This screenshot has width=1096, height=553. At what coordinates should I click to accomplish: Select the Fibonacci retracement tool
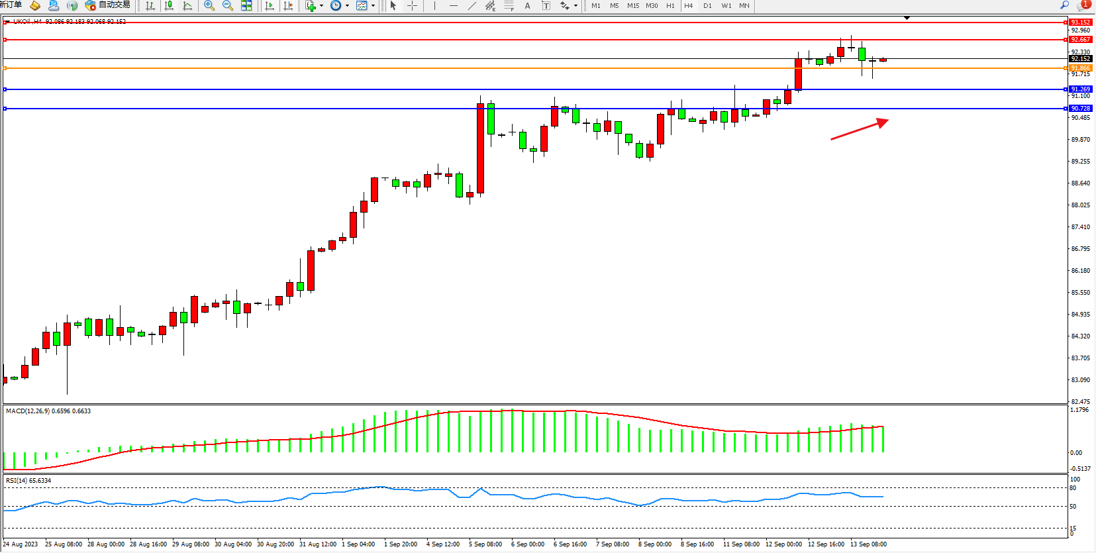pos(509,6)
